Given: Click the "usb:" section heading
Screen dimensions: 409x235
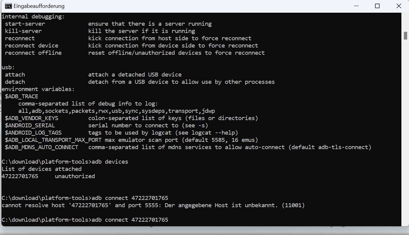Looking at the screenshot, I should (x=8, y=67).
